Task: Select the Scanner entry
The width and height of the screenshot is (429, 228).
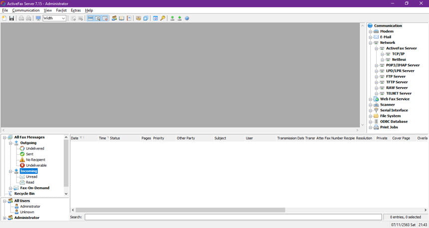Action: [x=388, y=105]
